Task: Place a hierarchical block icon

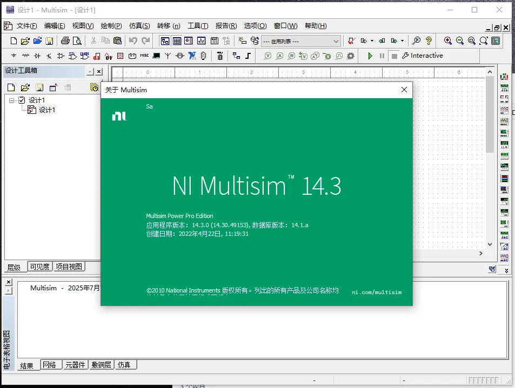Action: (x=236, y=56)
